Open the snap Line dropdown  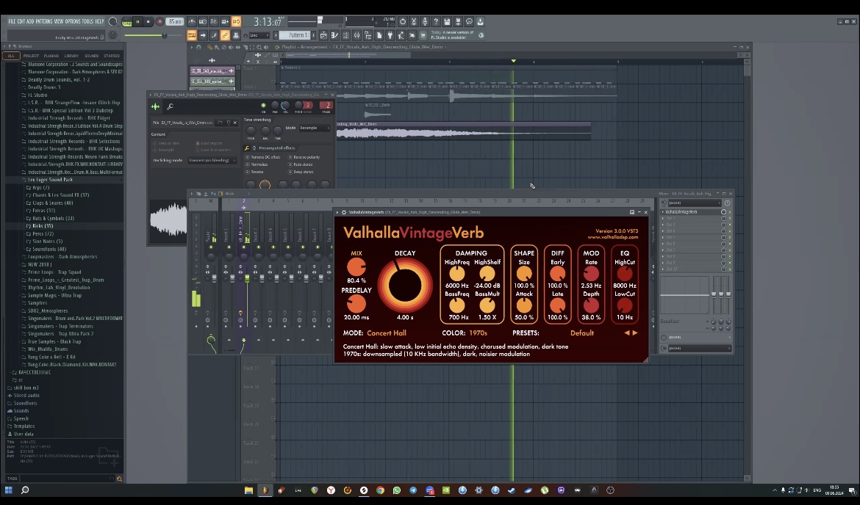[x=259, y=35]
